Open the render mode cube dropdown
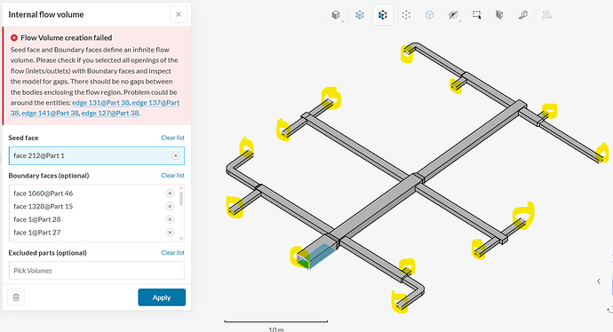Image resolution: width=613 pixels, height=332 pixels. click(x=336, y=15)
